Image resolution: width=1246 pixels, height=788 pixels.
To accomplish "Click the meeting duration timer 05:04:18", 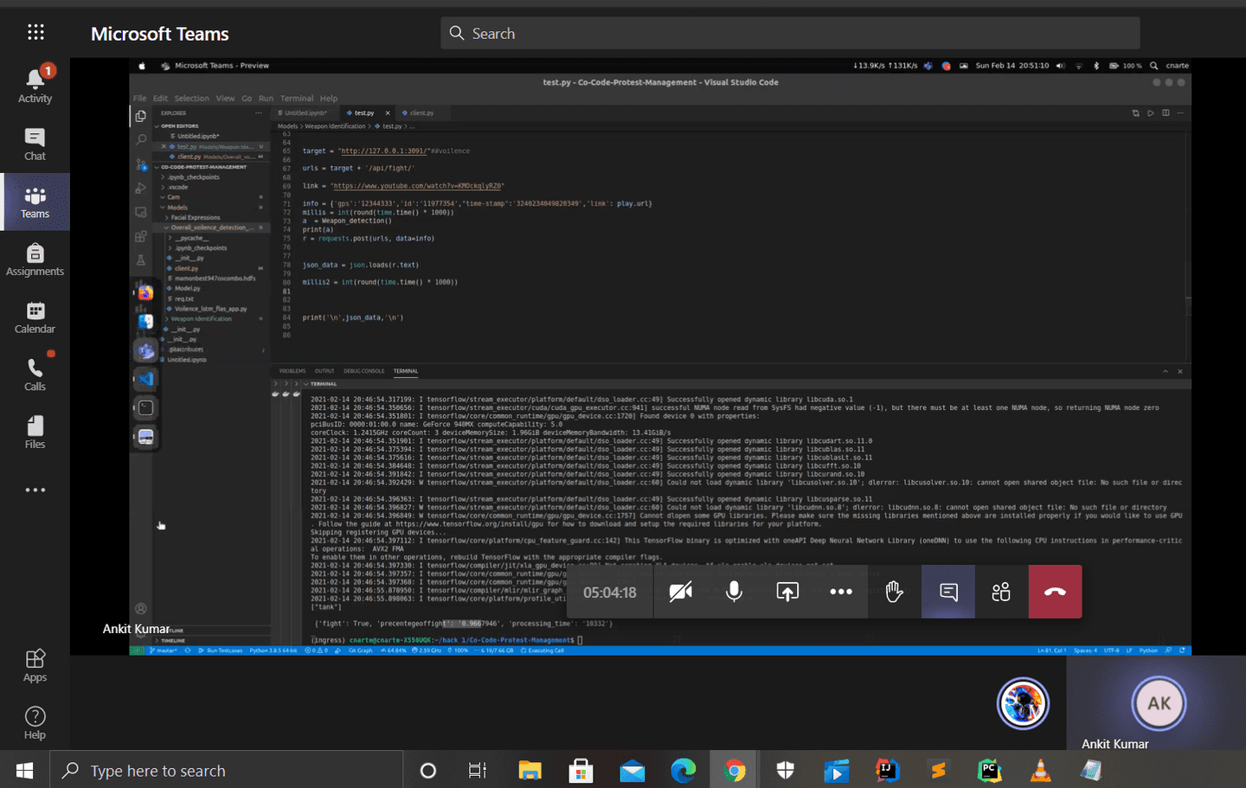I will click(x=609, y=593).
